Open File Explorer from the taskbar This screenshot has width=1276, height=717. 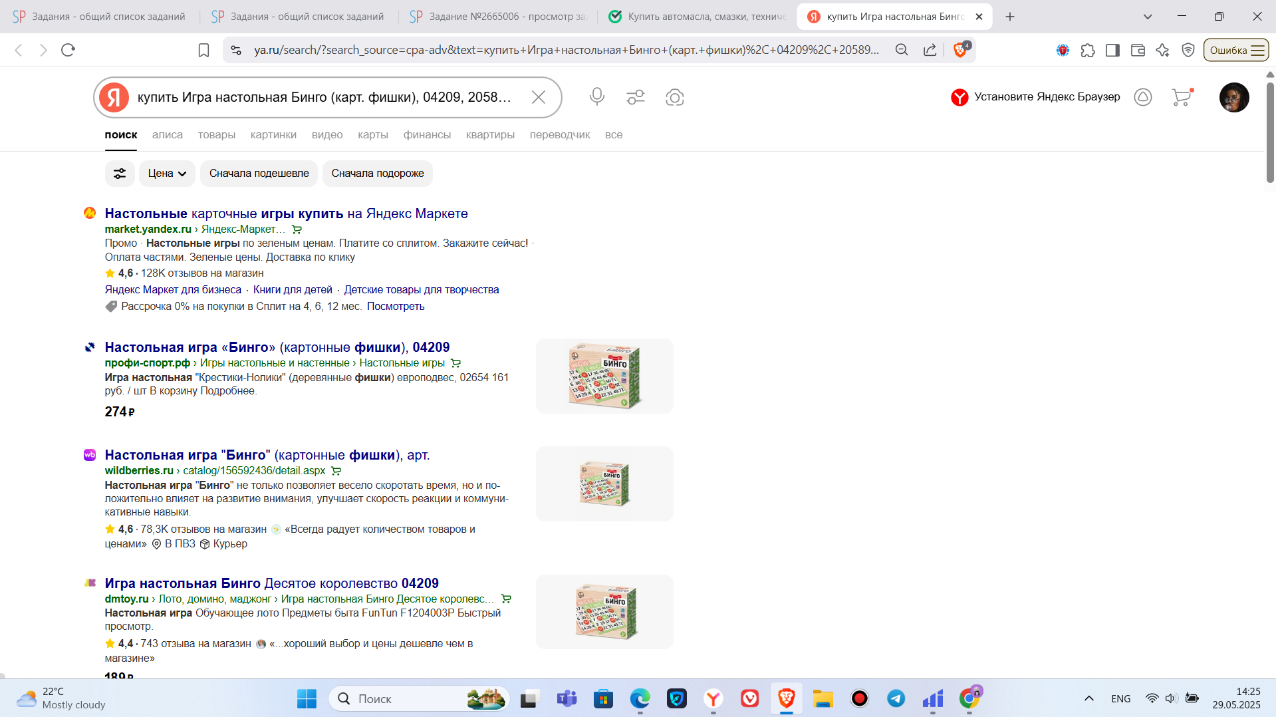click(x=823, y=698)
